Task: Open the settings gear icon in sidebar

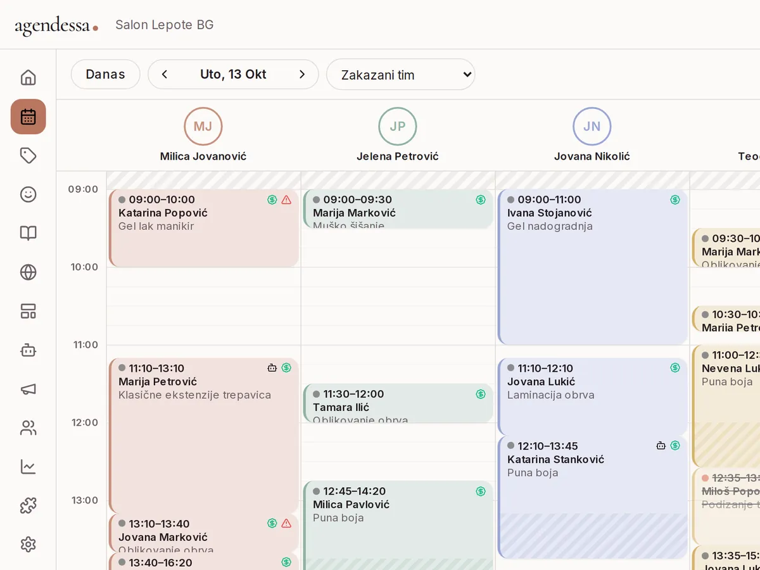Action: click(28, 545)
